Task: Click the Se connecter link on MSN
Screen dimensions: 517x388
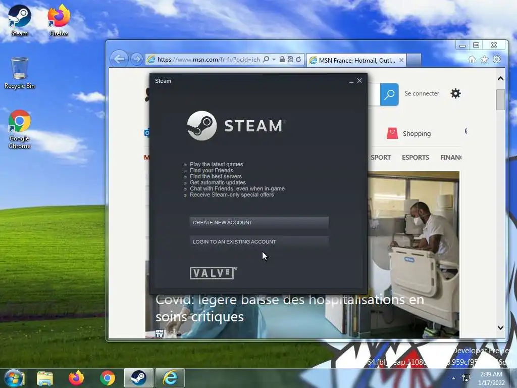Action: 422,93
